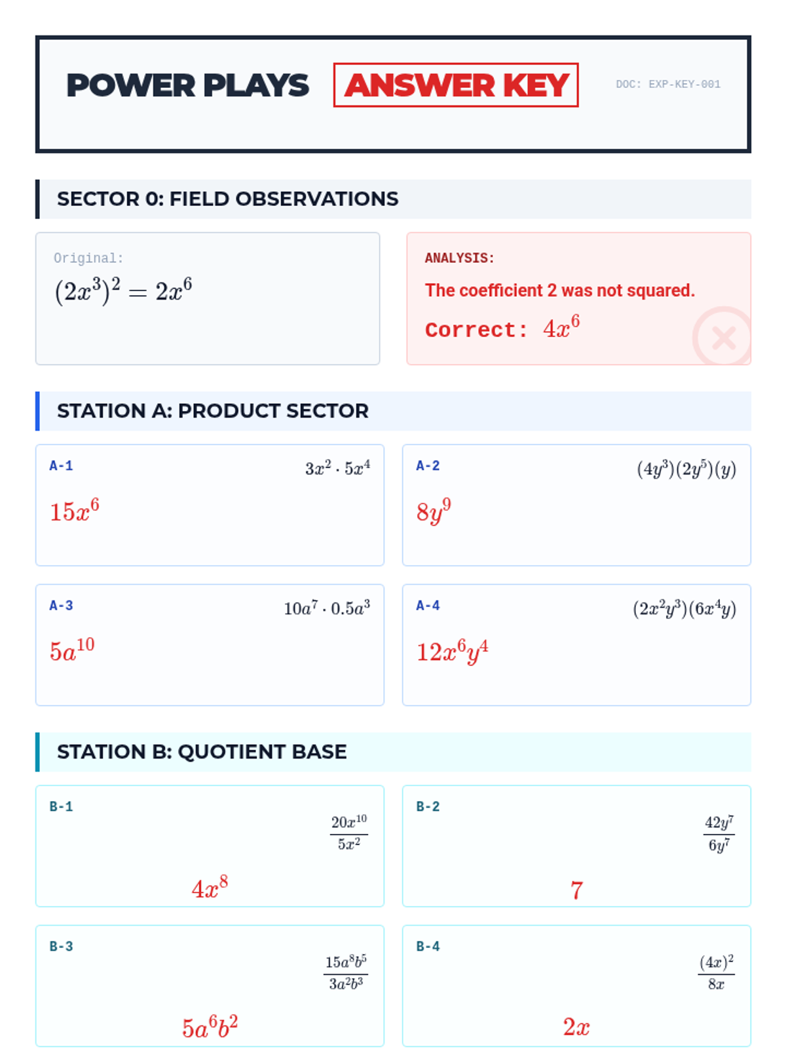Click the corrected answer 4x⁶ in Analysis

click(561, 327)
